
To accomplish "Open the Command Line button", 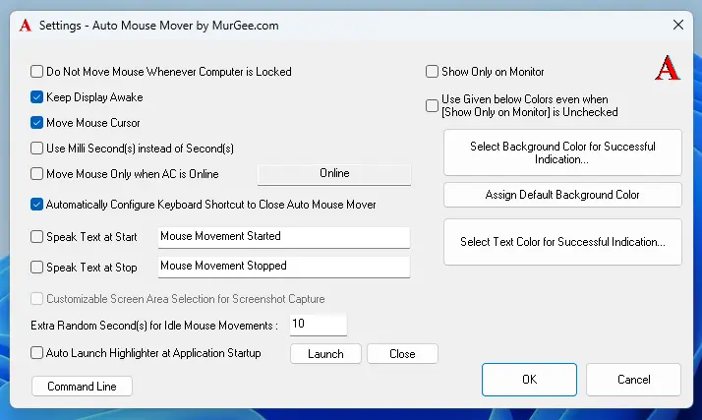I will point(82,386).
